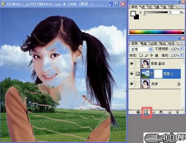
Task: Minimize the Layers palette window
Action: click(179, 38)
